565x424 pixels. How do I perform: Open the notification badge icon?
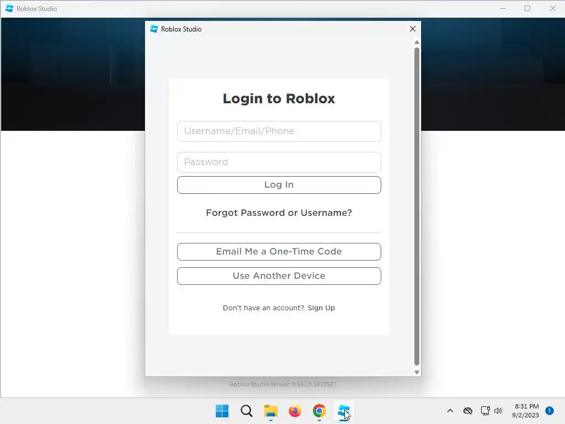pos(550,411)
